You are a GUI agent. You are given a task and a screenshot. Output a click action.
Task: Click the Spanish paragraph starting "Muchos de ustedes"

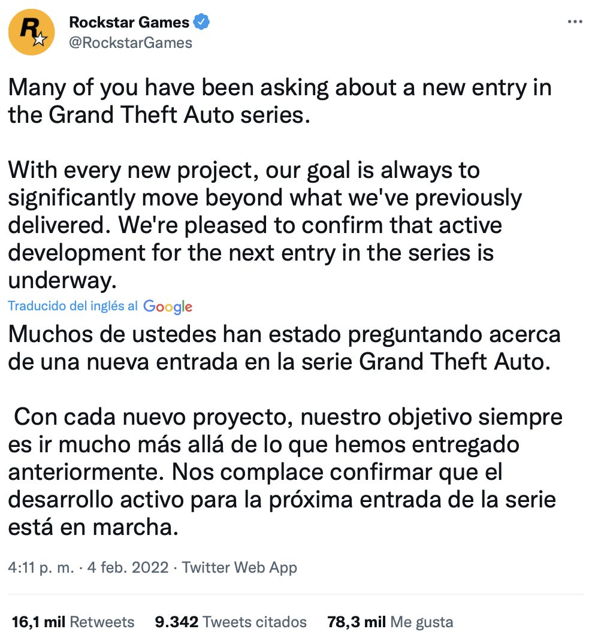pos(284,348)
